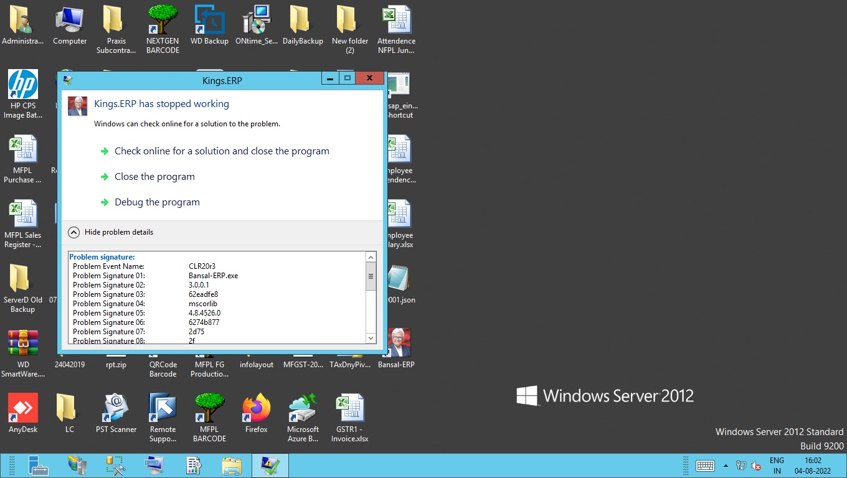Open File Explorer from the taskbar
This screenshot has width=847, height=478.
[x=232, y=466]
